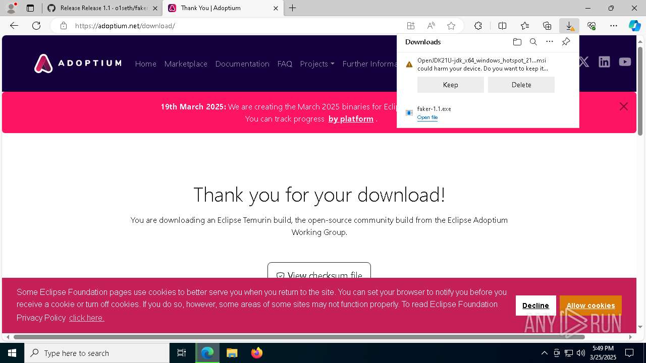Toggle Split screen view
The width and height of the screenshot is (646, 363).
coord(502,26)
